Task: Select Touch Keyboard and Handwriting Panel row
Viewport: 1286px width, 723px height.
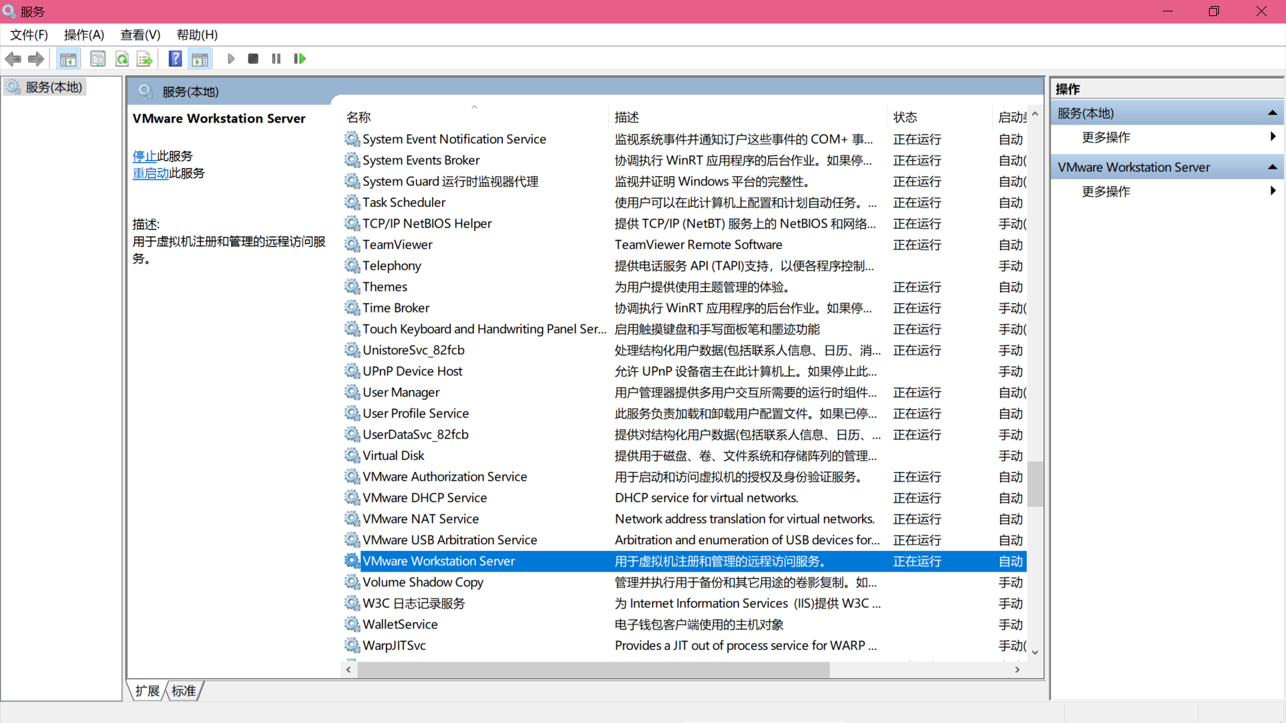Action: pyautogui.click(x=685, y=329)
